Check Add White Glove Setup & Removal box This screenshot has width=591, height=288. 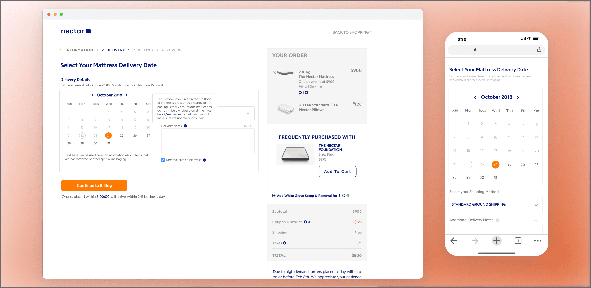(274, 196)
